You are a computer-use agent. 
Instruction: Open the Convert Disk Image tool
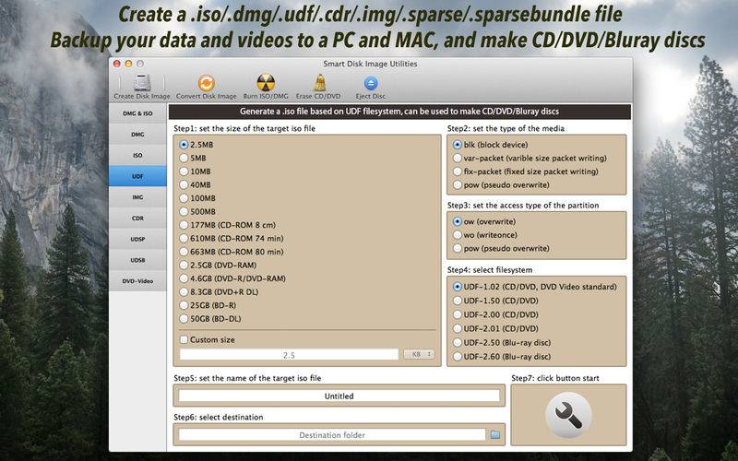[206, 83]
